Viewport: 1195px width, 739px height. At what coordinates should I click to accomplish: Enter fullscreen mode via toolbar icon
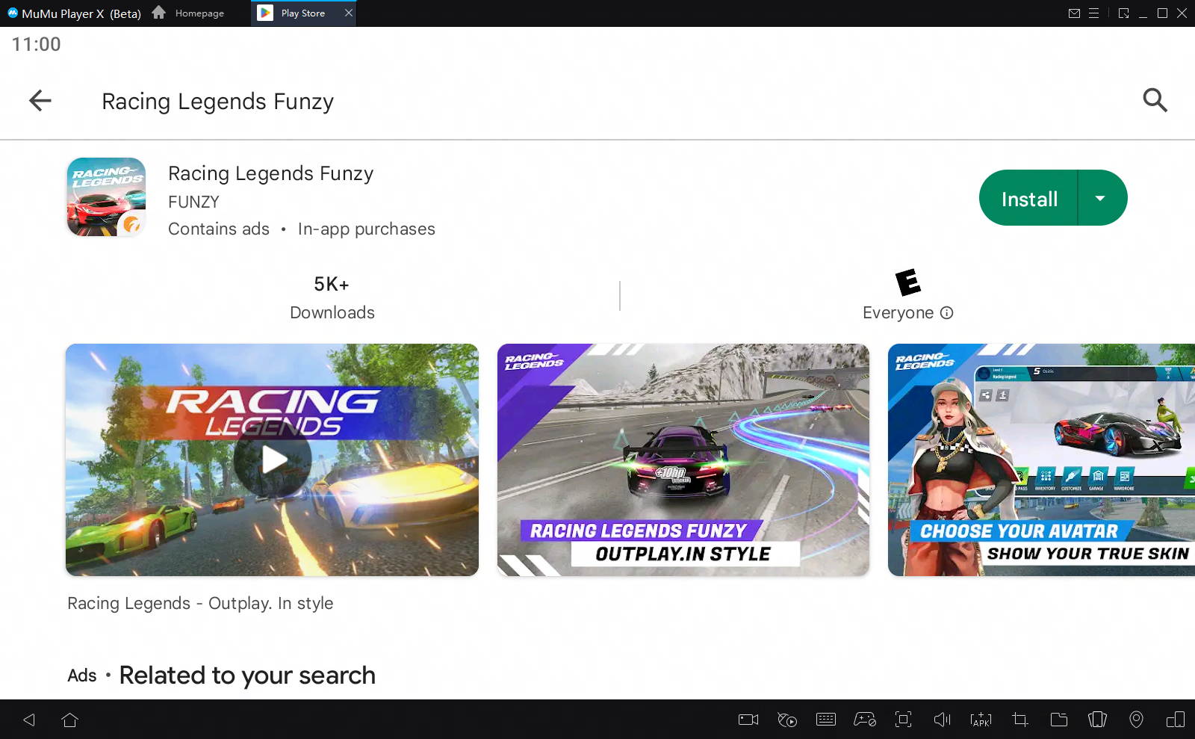[x=903, y=720]
